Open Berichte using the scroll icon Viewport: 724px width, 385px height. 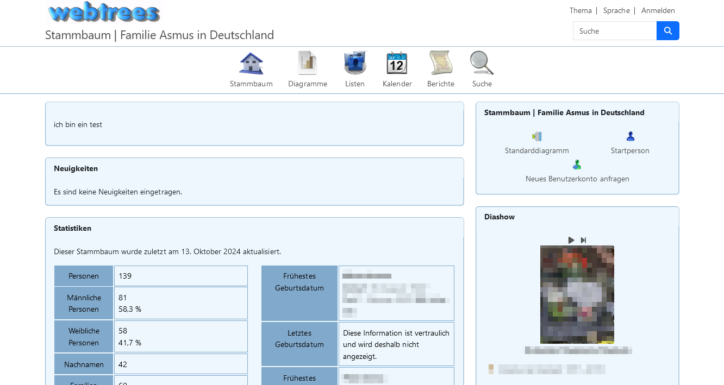click(x=440, y=62)
